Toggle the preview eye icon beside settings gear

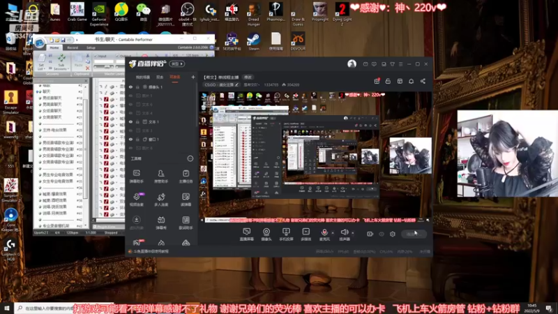click(x=382, y=234)
